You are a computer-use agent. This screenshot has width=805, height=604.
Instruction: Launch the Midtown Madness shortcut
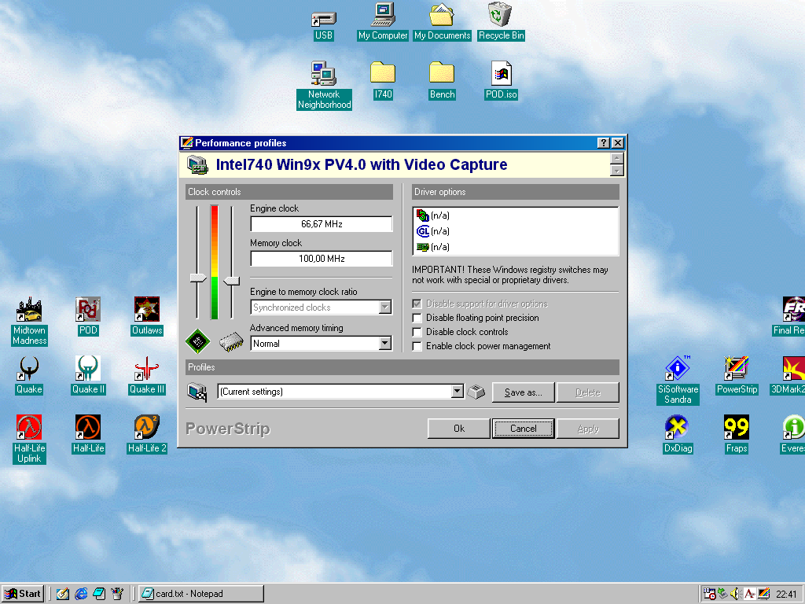point(29,310)
